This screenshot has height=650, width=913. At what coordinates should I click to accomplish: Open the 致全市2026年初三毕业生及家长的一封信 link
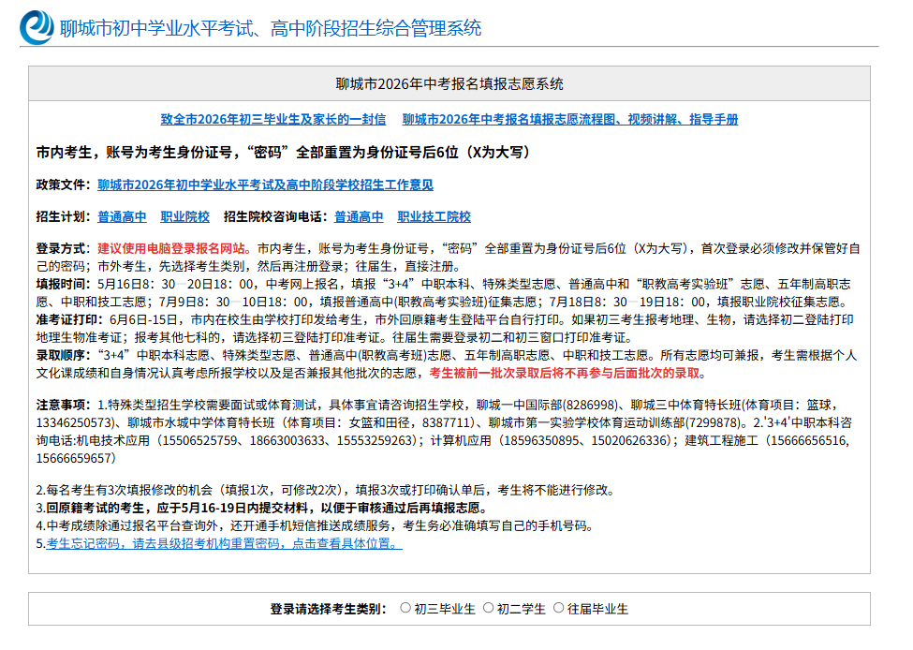click(273, 119)
